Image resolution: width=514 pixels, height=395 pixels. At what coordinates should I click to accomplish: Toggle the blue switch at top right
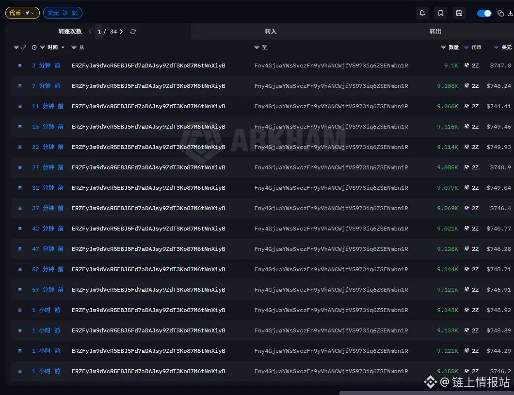click(x=484, y=13)
